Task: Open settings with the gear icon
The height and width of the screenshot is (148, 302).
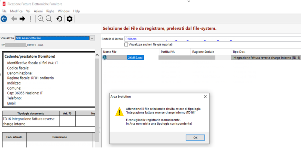Action: (x=69, y=19)
